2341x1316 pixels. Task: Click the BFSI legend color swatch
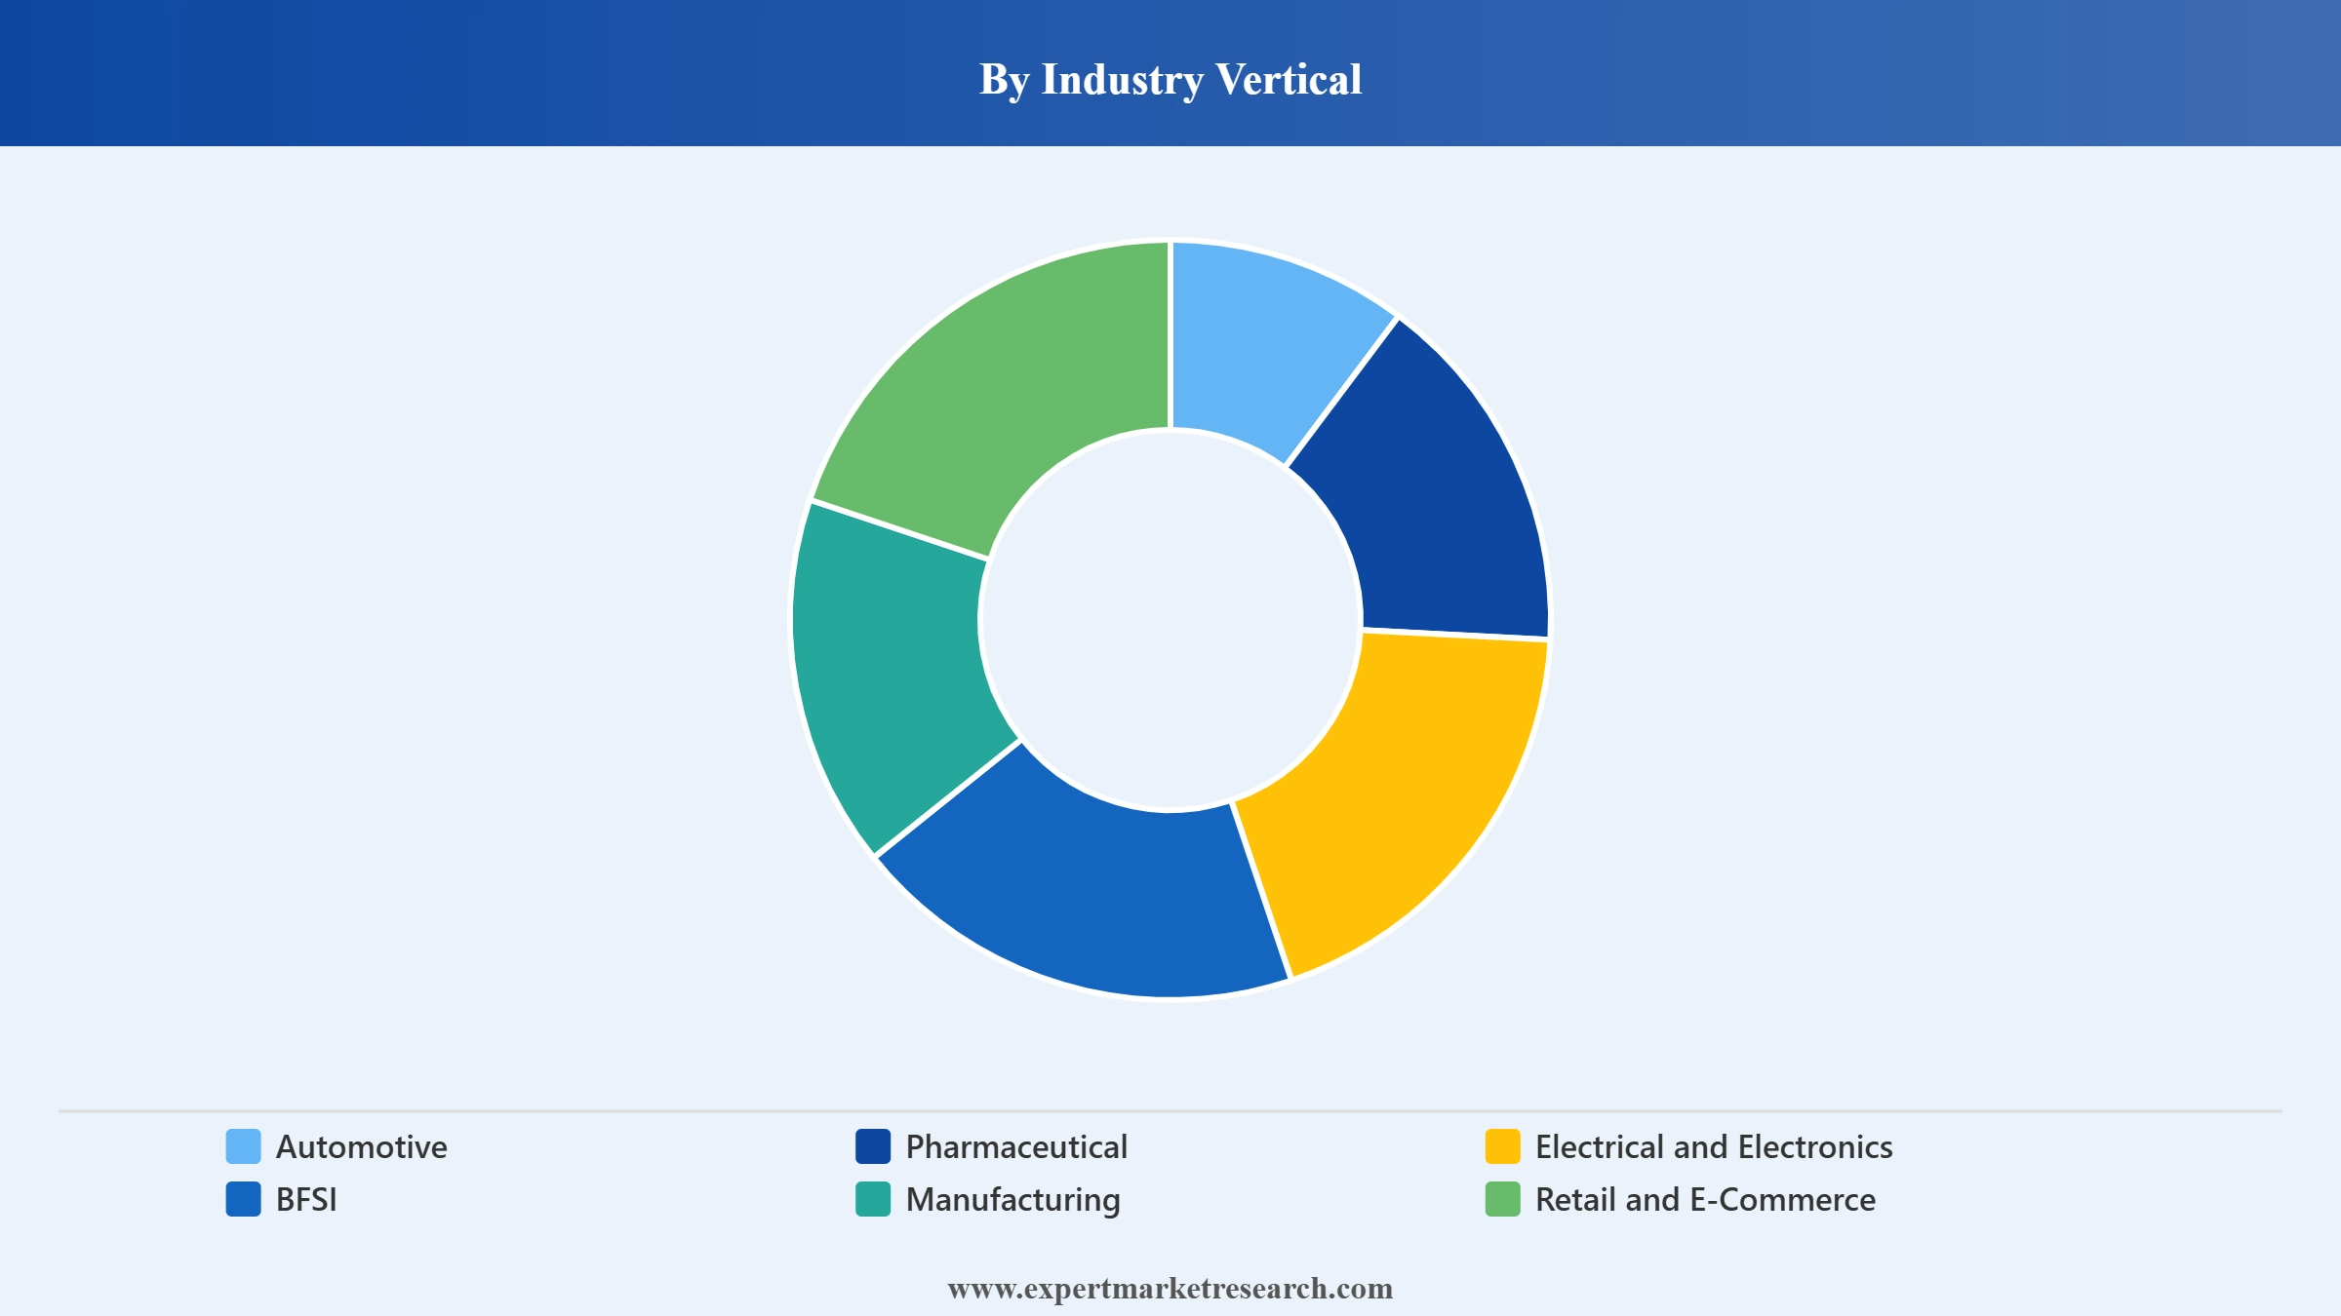pos(243,1199)
